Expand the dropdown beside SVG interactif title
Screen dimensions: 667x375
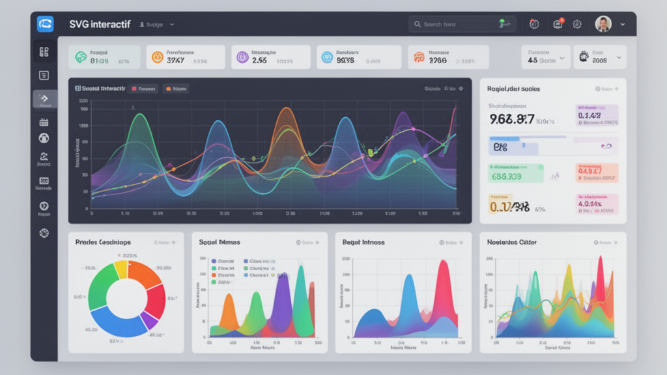click(172, 24)
